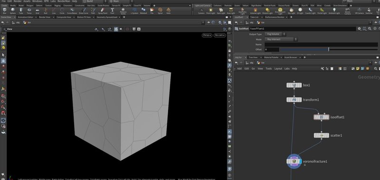This screenshot has height=180, width=380.
Task: Select the Circle shelf tool
Action: 62,10
